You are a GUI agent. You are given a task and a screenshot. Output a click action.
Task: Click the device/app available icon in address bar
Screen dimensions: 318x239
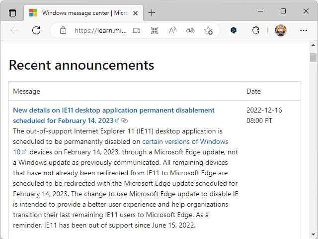click(137, 30)
